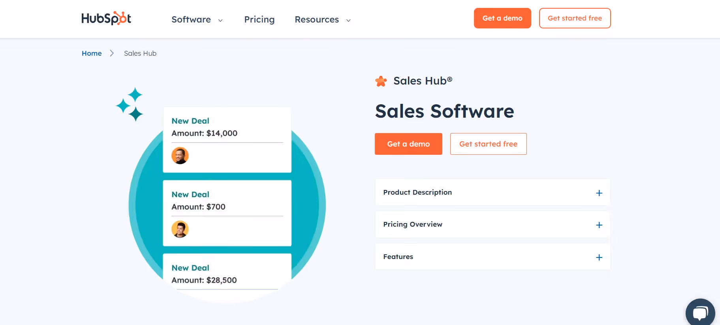This screenshot has width=720, height=325.
Task: Open the live chat widget icon
Action: coord(700,313)
